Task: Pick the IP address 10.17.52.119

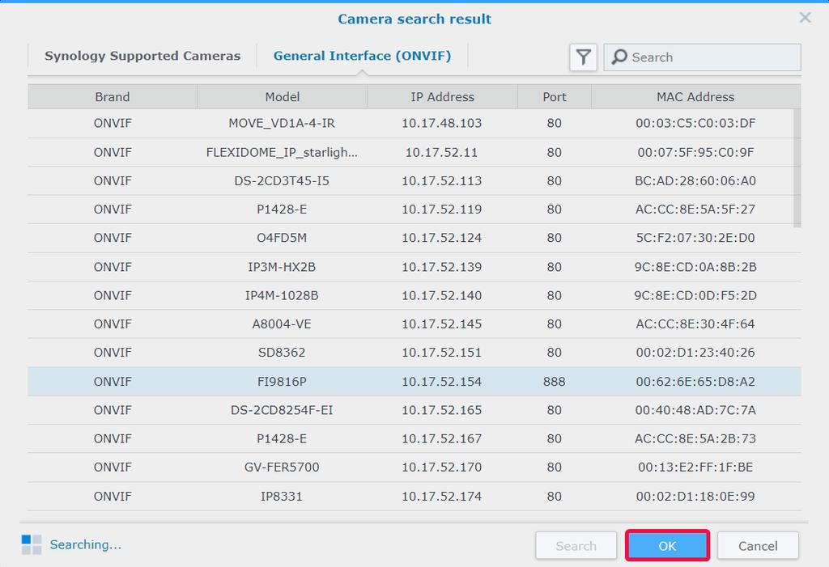Action: coord(441,209)
